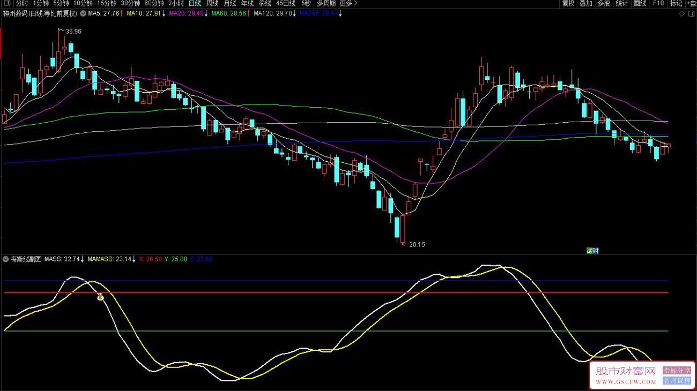Select the Z: 27.00 parameter label

point(201,259)
